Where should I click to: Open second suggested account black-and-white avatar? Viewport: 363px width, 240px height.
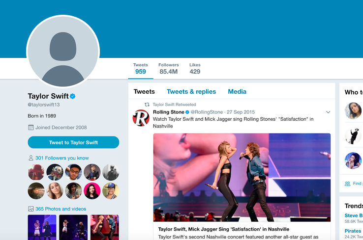pos(353,135)
